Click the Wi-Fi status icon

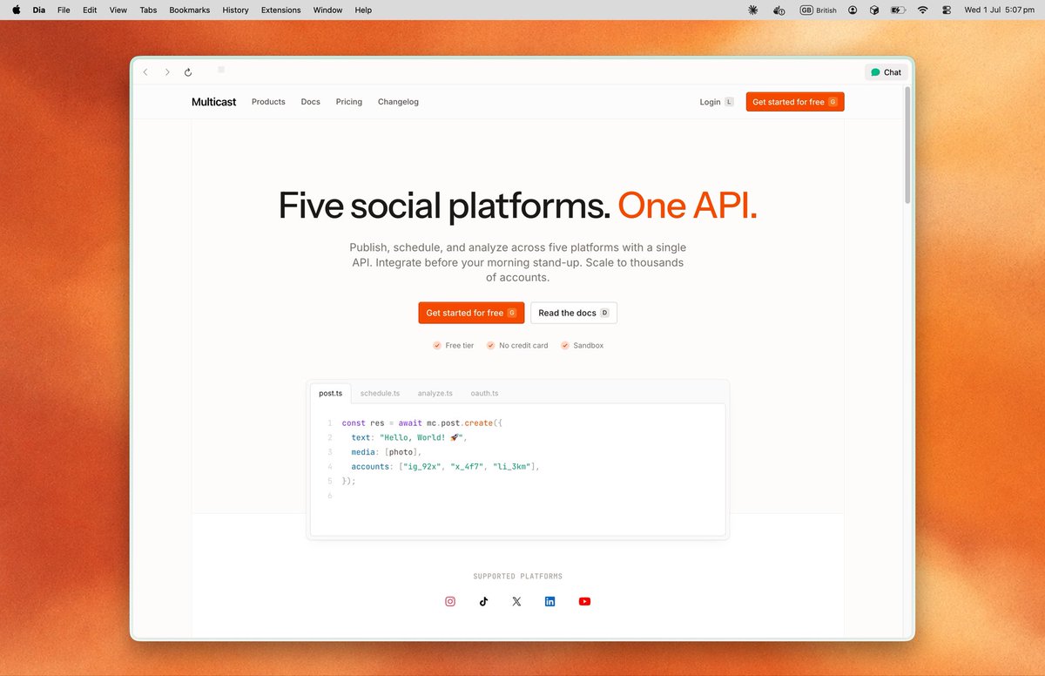922,10
